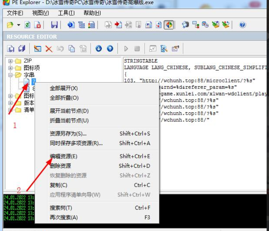Select the highlighted resource editor toolbar icon

(x=169, y=25)
